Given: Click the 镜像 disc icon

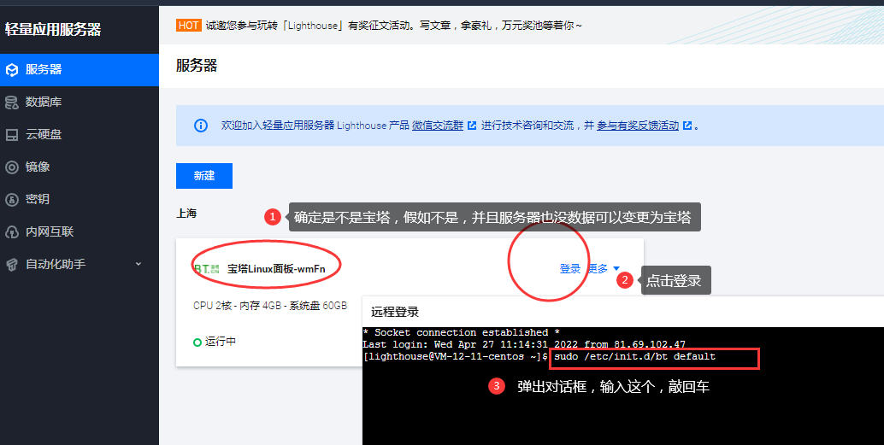Looking at the screenshot, I should [12, 167].
